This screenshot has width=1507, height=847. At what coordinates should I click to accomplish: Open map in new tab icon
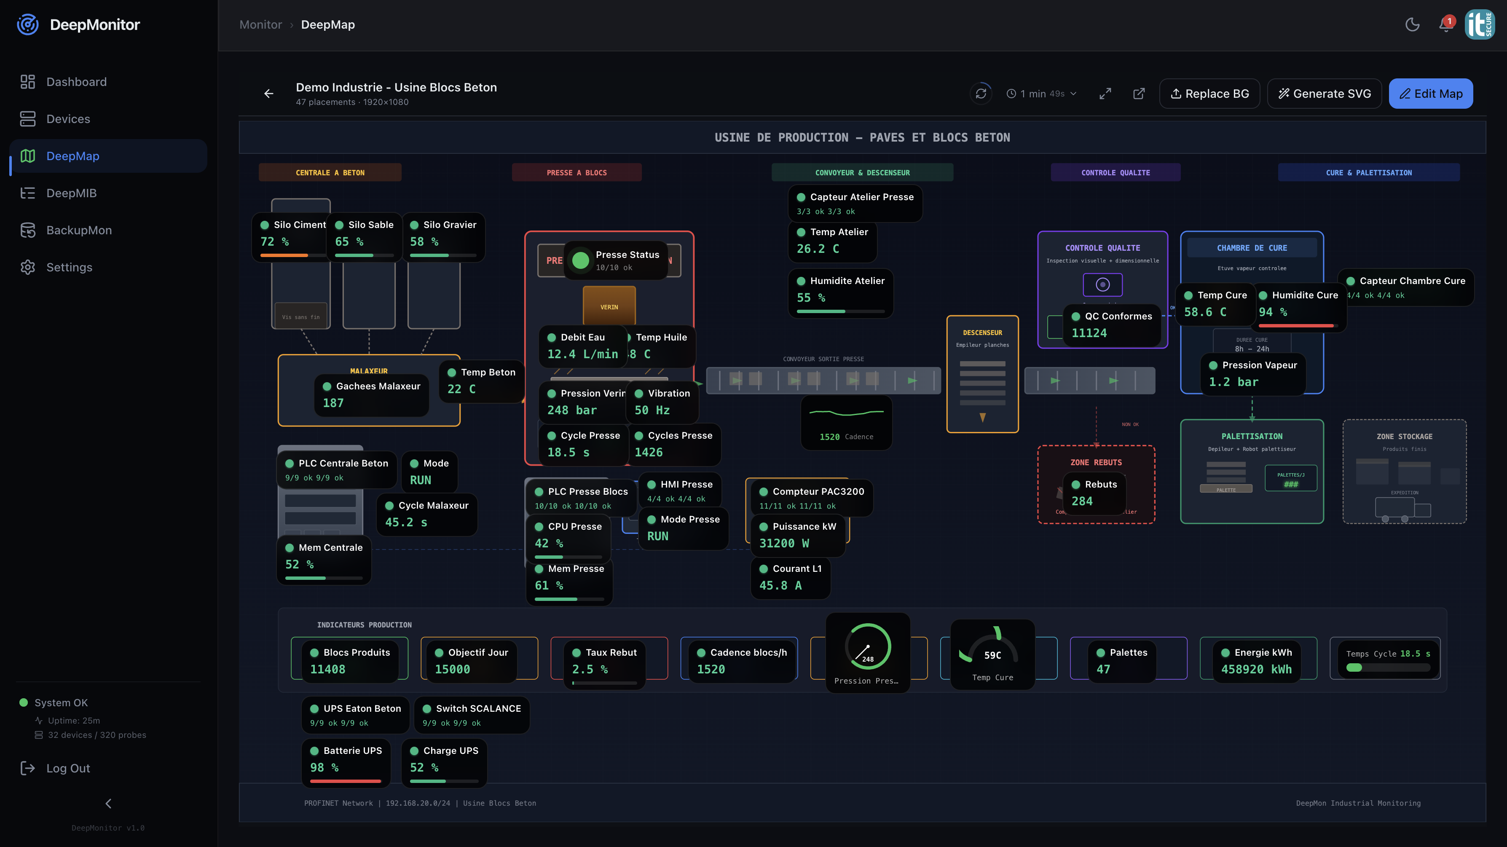click(x=1139, y=93)
